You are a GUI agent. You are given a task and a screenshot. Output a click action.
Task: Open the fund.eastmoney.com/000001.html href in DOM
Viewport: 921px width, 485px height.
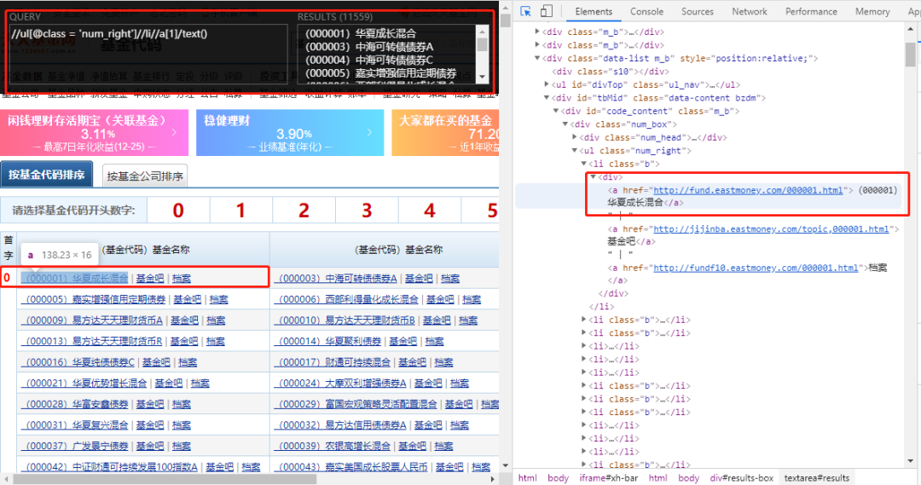click(x=748, y=190)
